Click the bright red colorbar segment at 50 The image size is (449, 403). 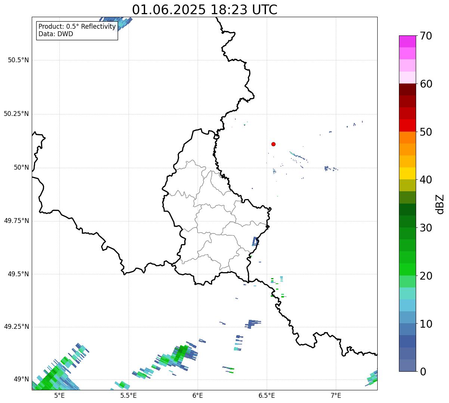tap(408, 126)
